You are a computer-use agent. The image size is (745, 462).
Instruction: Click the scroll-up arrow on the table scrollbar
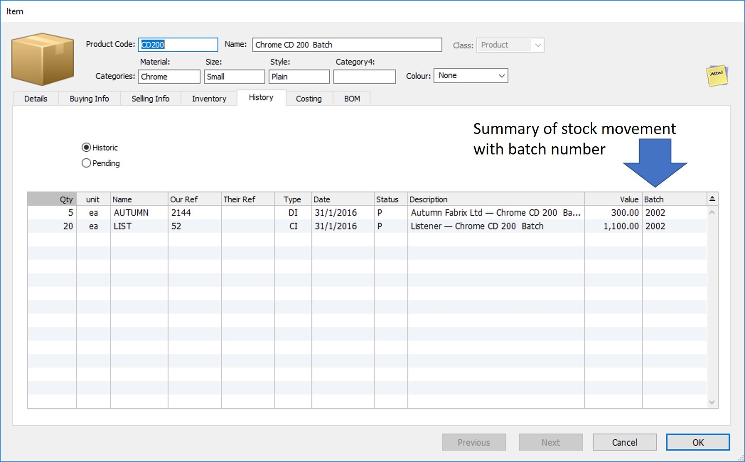pos(712,211)
